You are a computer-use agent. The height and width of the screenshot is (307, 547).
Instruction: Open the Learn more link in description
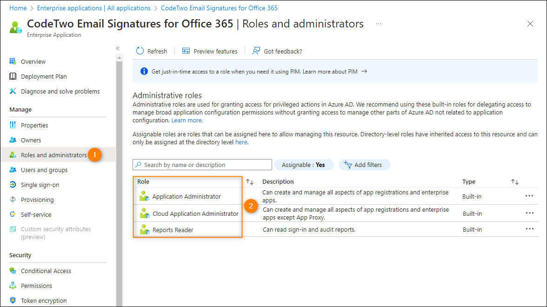(x=186, y=120)
